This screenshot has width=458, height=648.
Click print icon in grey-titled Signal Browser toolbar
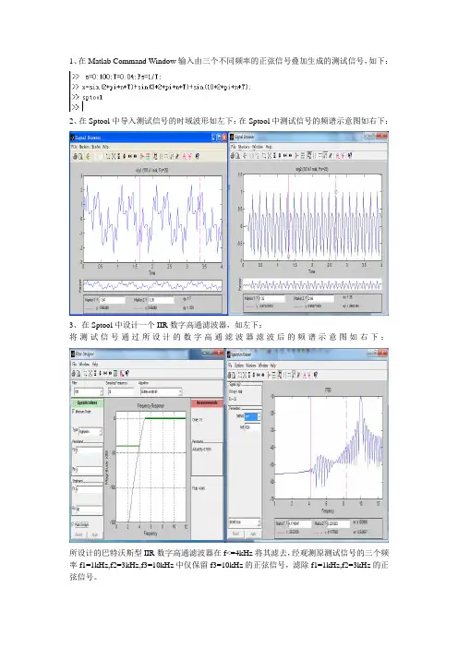pyautogui.click(x=233, y=155)
